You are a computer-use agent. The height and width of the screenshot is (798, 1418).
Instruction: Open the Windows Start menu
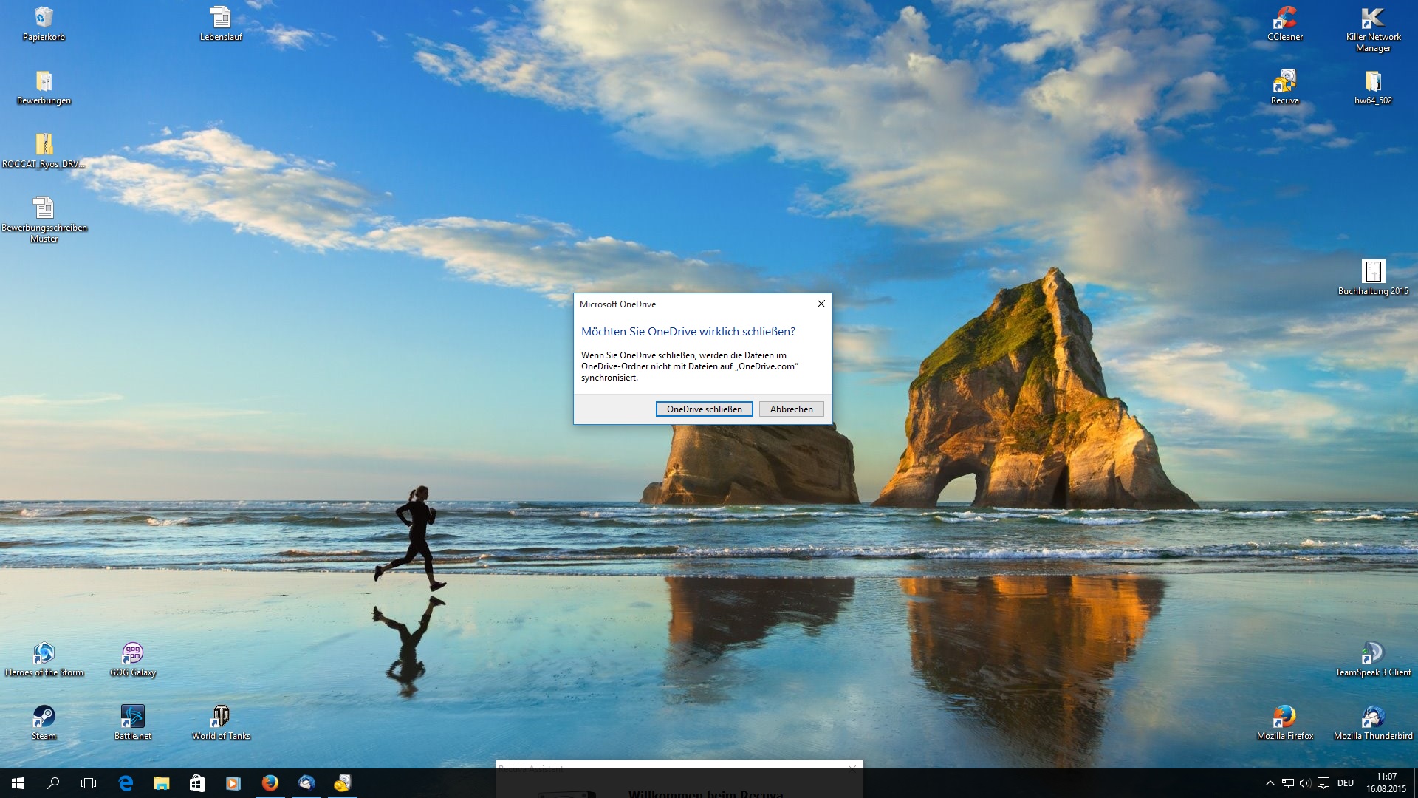coord(18,783)
